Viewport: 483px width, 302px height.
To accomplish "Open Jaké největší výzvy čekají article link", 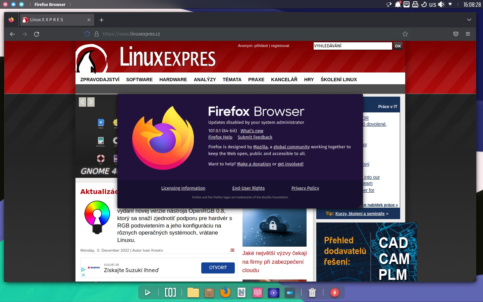I will 274,262.
